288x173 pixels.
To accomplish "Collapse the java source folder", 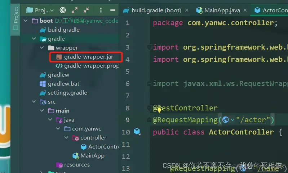I will point(50,119).
